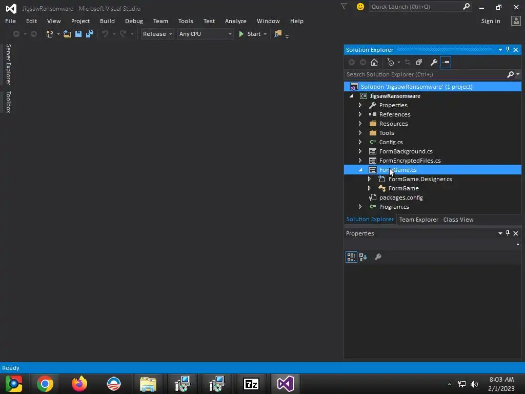Open File Explorer from the taskbar
This screenshot has width=525, height=394.
pyautogui.click(x=148, y=384)
